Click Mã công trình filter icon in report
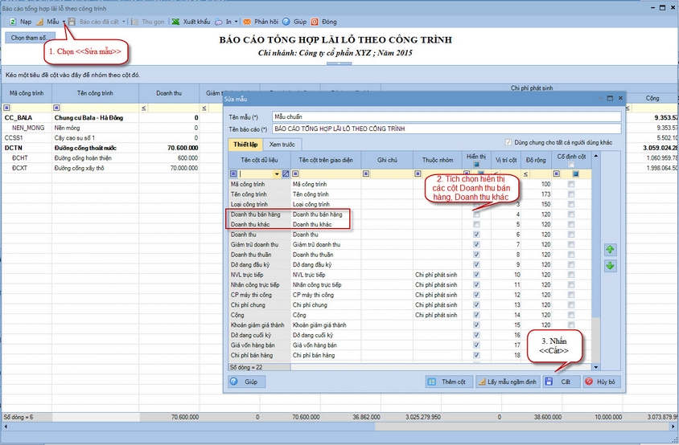 [x=6, y=108]
